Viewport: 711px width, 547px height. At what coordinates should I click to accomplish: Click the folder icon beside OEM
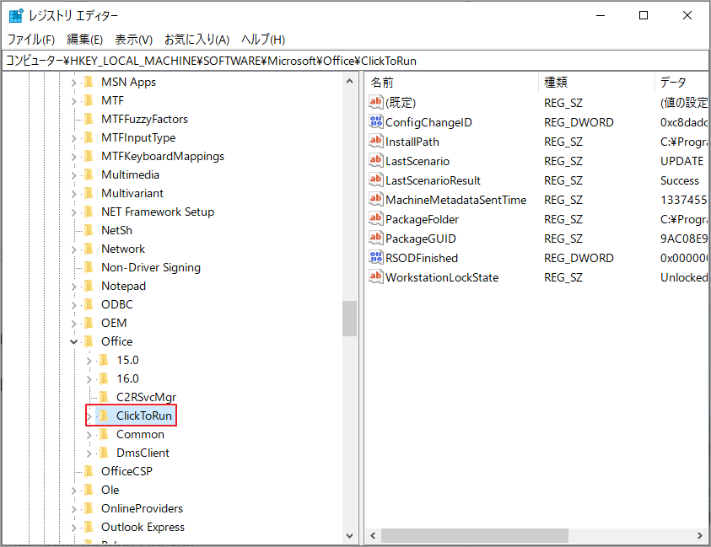click(x=89, y=323)
